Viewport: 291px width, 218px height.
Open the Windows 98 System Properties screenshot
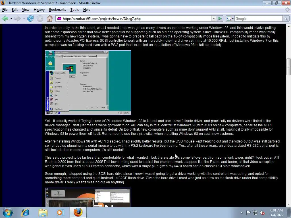click(x=88, y=83)
